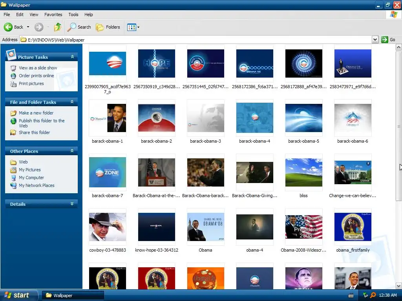This screenshot has width=402, height=301.
Task: Click the 12:38 AM tray clock
Action: 387,296
